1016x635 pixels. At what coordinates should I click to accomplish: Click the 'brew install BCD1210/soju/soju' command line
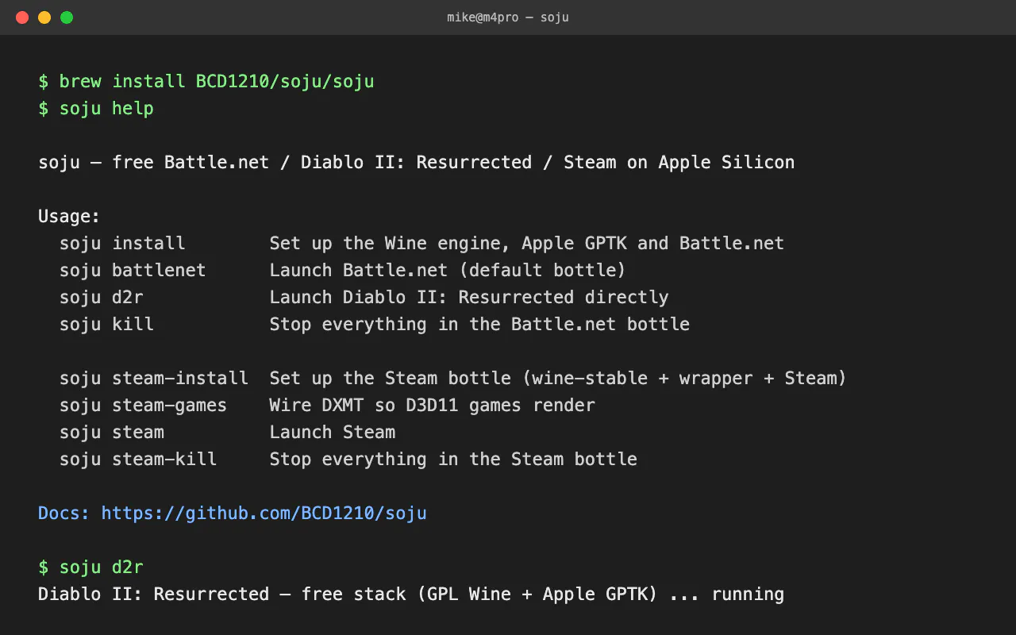(206, 82)
